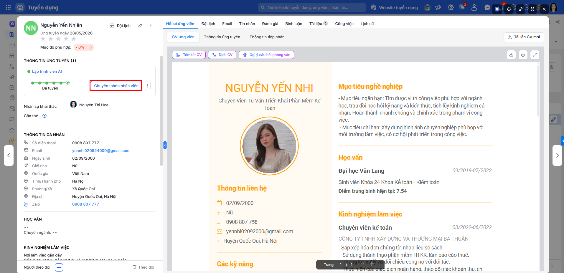The height and width of the screenshot is (273, 564).
Task: Open the Bình luận tab
Action: tap(293, 24)
